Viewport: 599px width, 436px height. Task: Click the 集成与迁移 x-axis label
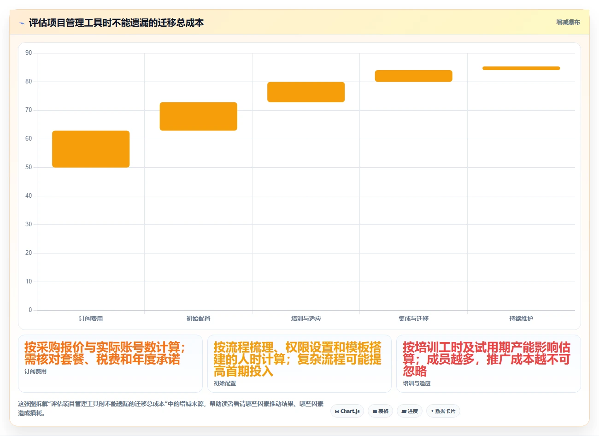tap(414, 318)
